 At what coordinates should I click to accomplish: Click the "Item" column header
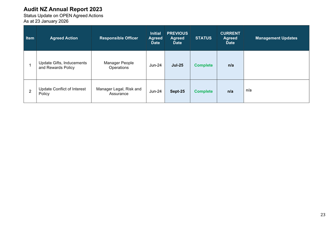30,38
